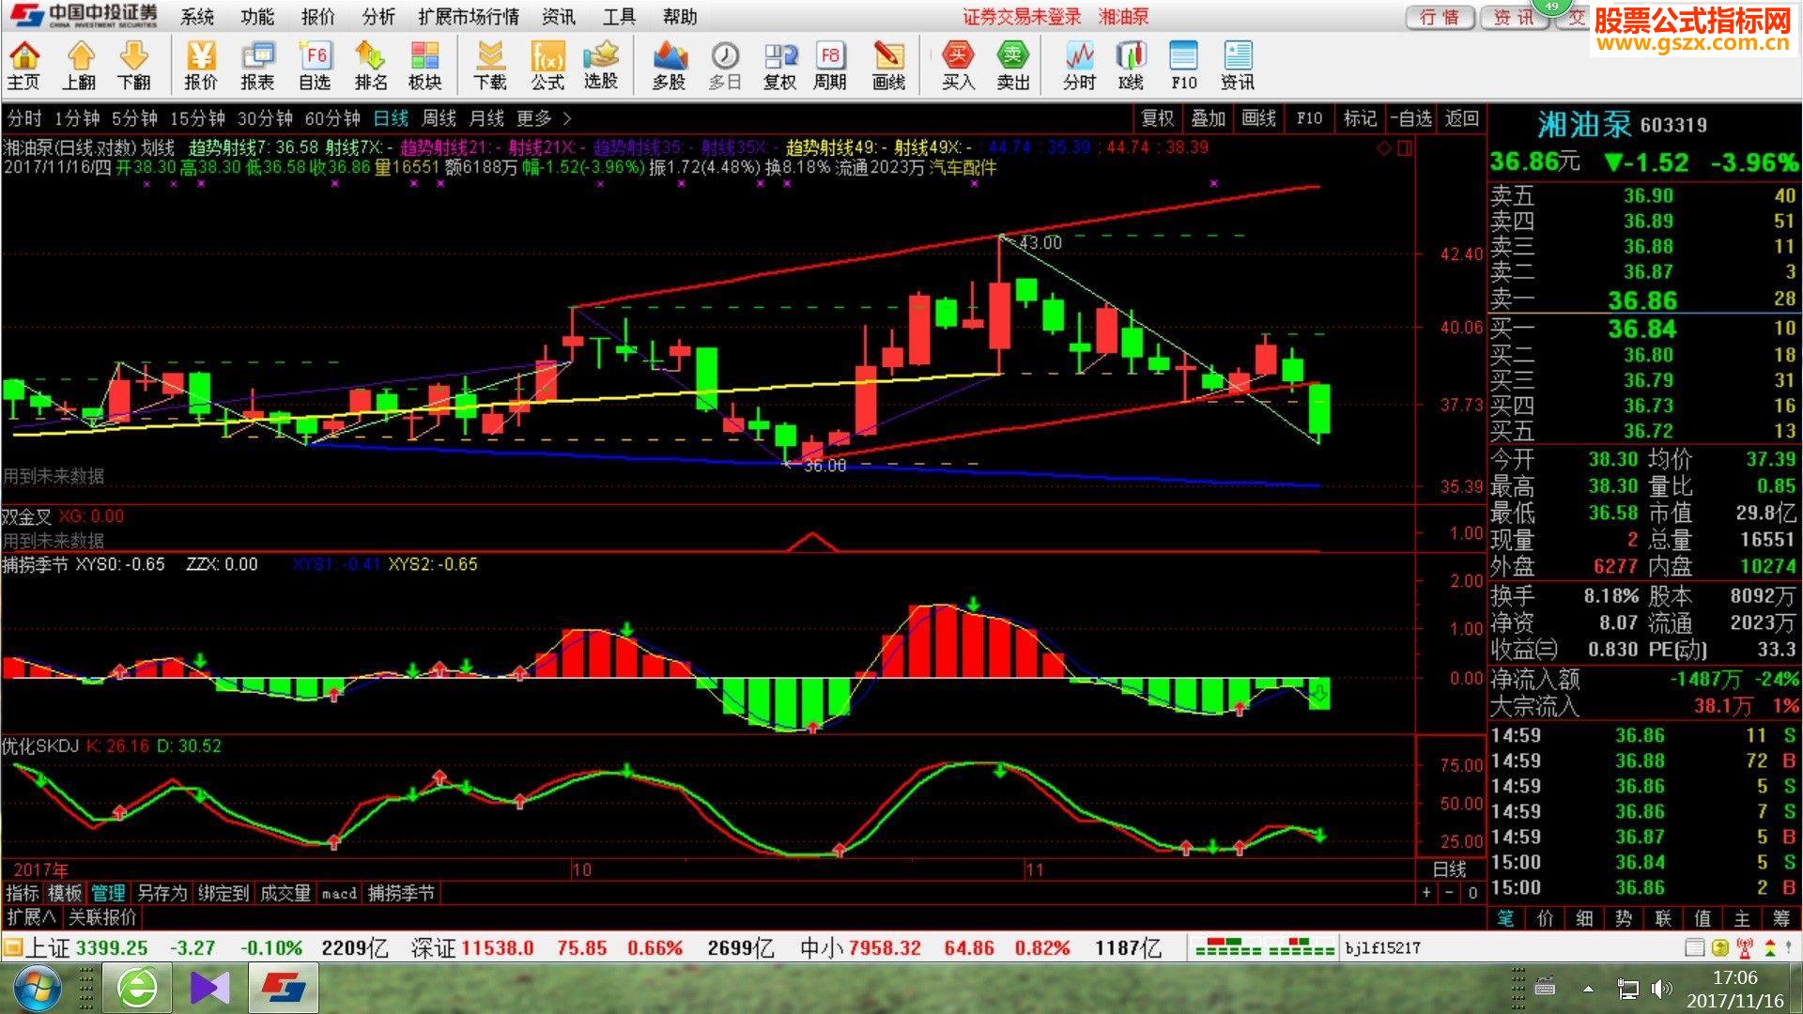Click the window list status bar icon
Screen dimensions: 1803x1014
(x=1695, y=947)
